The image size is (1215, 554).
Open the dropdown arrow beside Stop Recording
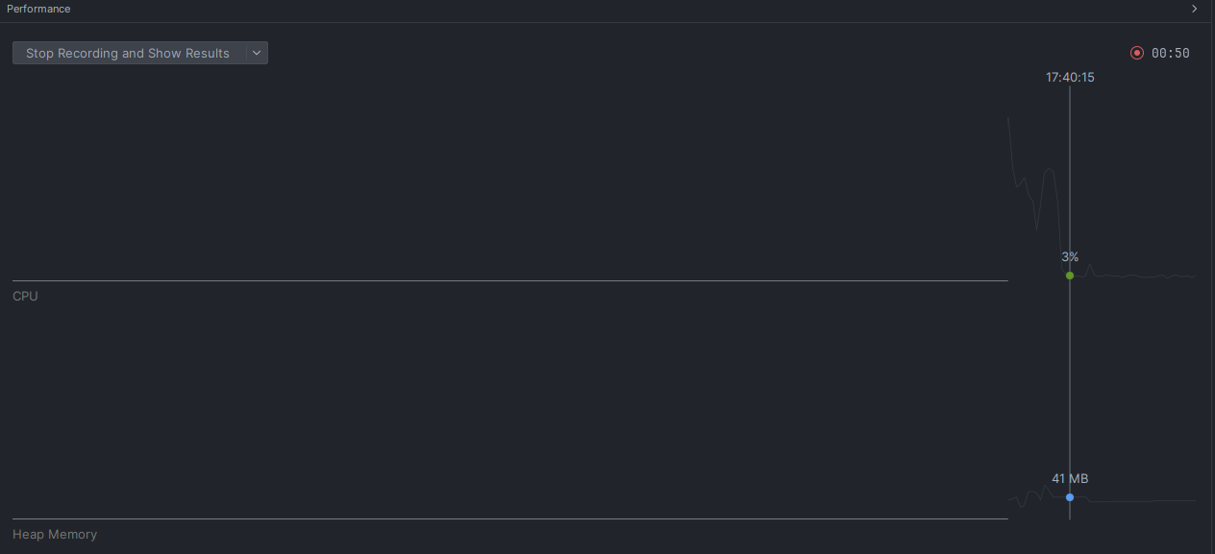click(257, 54)
